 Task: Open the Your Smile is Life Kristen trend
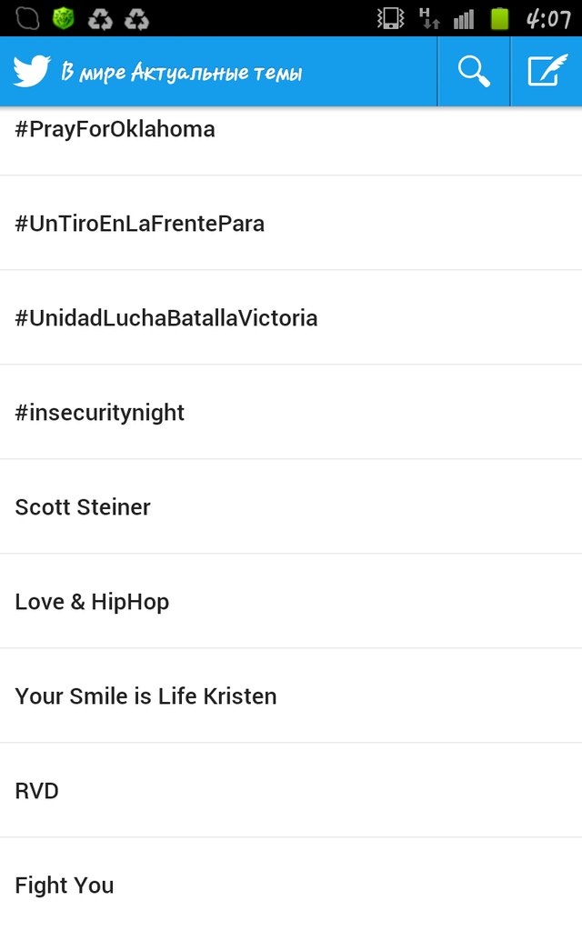tap(291, 696)
